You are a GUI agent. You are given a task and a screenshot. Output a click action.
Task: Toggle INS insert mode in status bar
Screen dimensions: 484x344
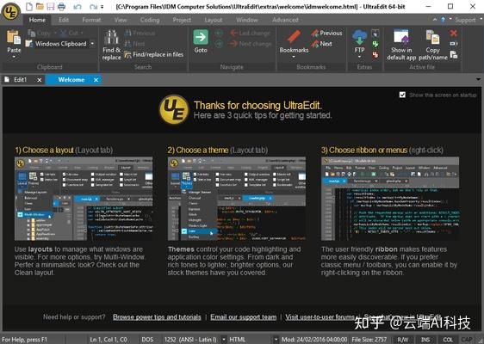[425, 340]
